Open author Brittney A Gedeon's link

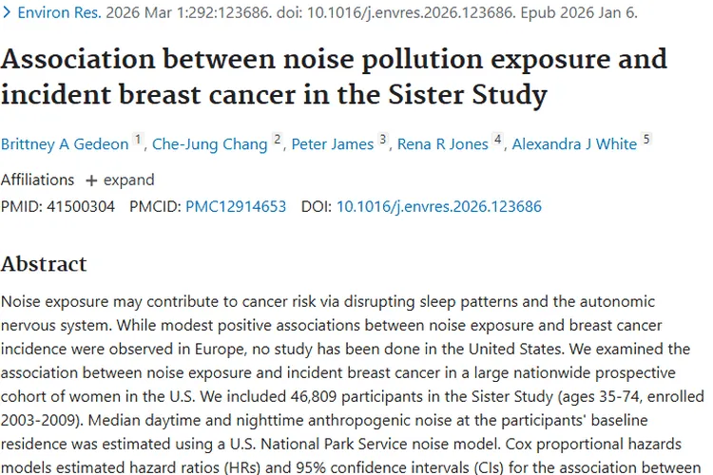pos(64,144)
